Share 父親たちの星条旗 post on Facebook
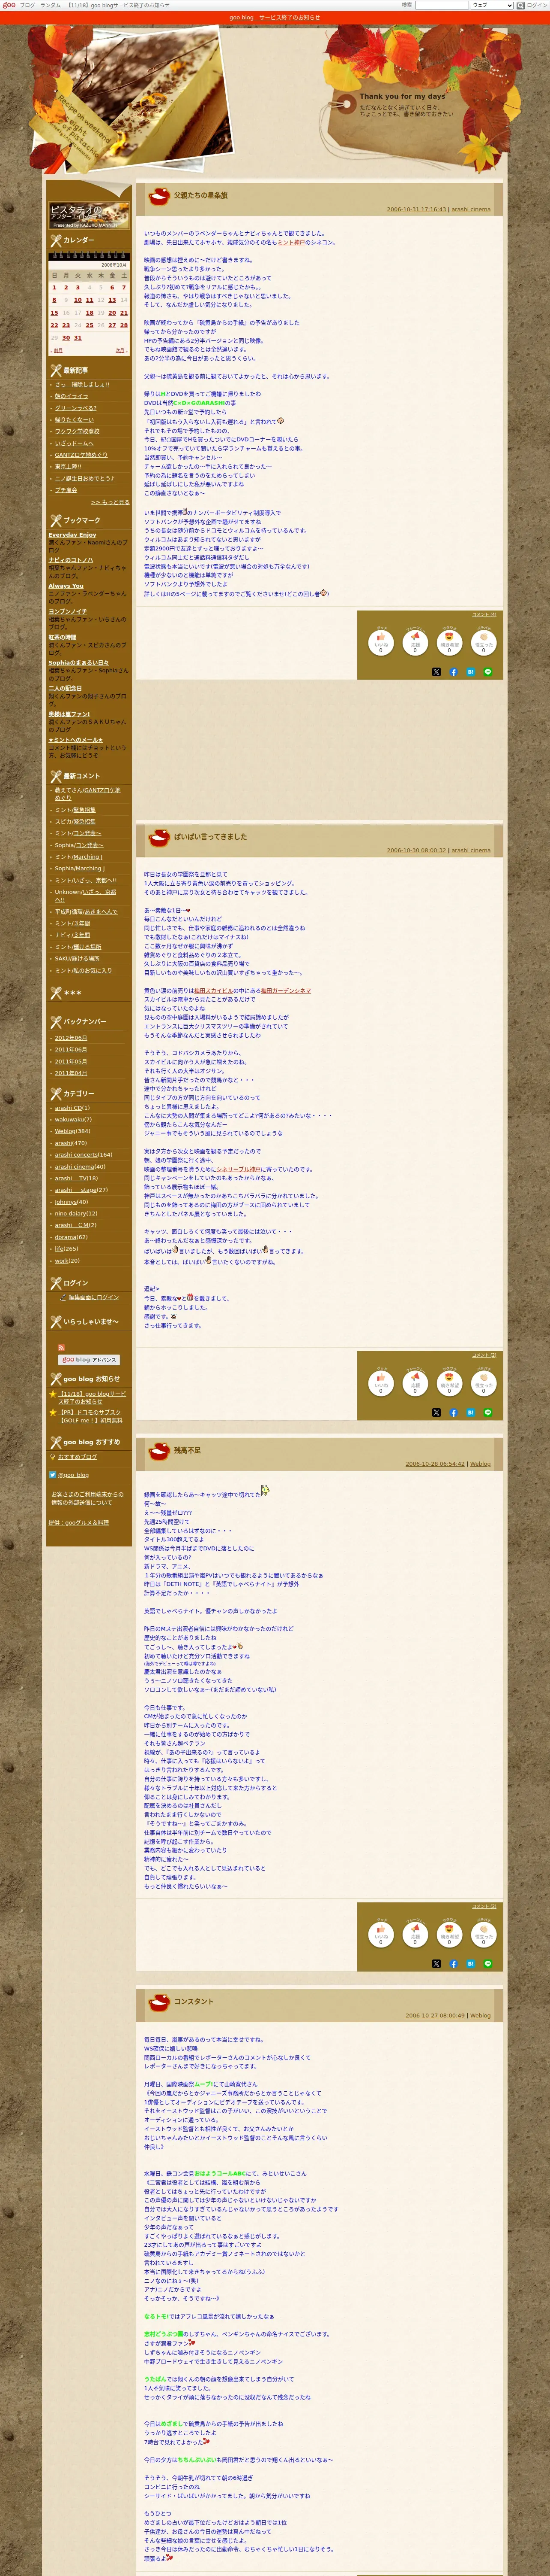 pos(453,672)
